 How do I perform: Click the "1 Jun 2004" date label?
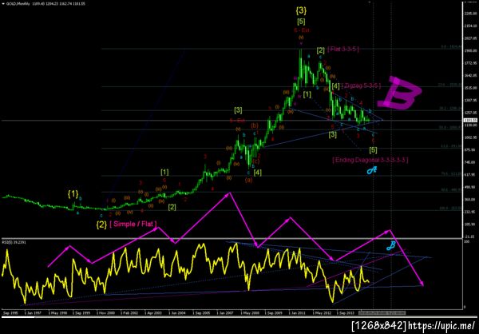point(176,313)
